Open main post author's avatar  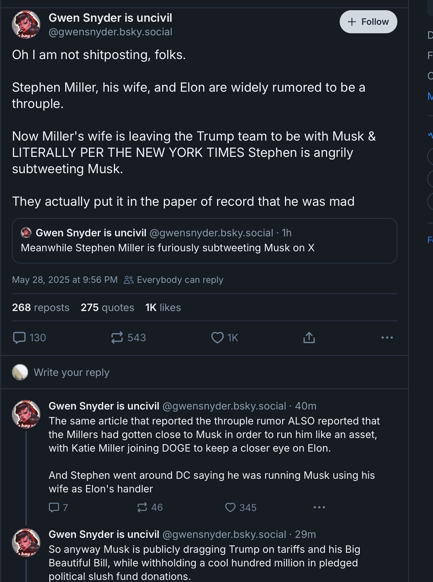coord(26,24)
